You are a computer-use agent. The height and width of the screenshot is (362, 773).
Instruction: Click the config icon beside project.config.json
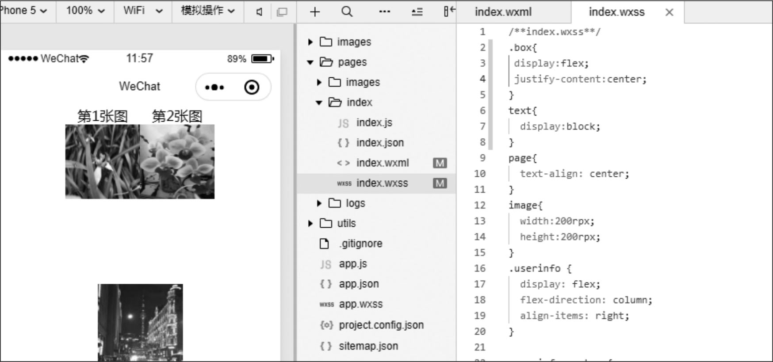coord(326,325)
